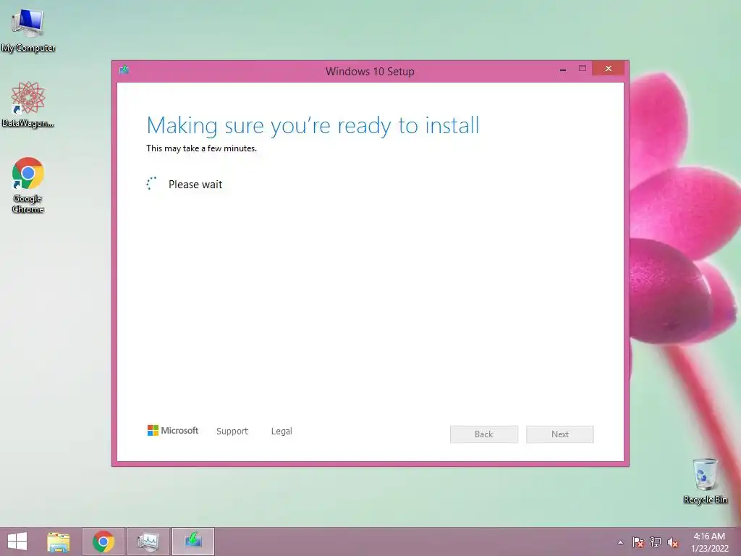The width and height of the screenshot is (741, 556).
Task: Click the 'This may take a few minutes.' text
Action: (202, 148)
